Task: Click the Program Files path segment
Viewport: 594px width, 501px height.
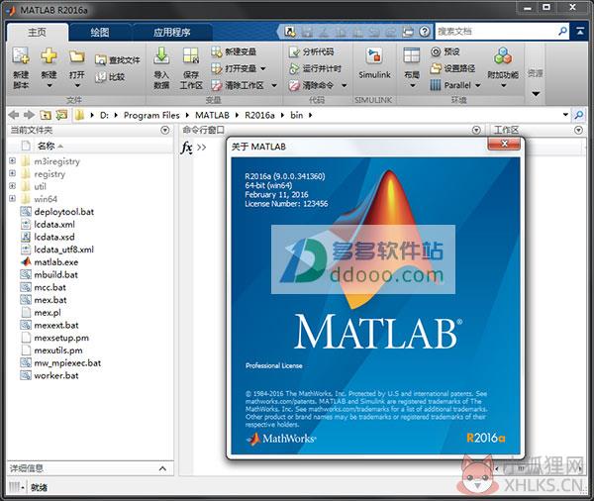Action: coord(151,115)
